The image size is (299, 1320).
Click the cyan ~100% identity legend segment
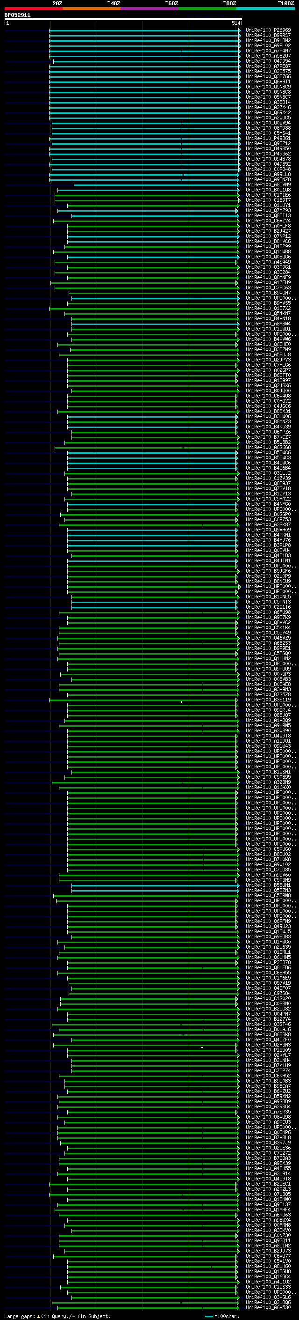(265, 8)
